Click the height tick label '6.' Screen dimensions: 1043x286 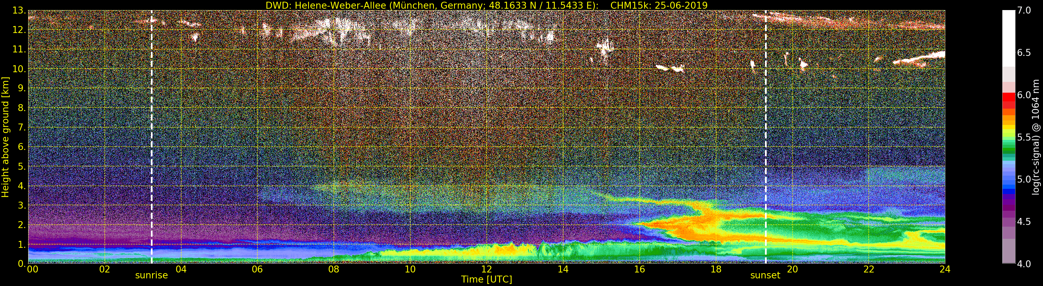coord(22,147)
